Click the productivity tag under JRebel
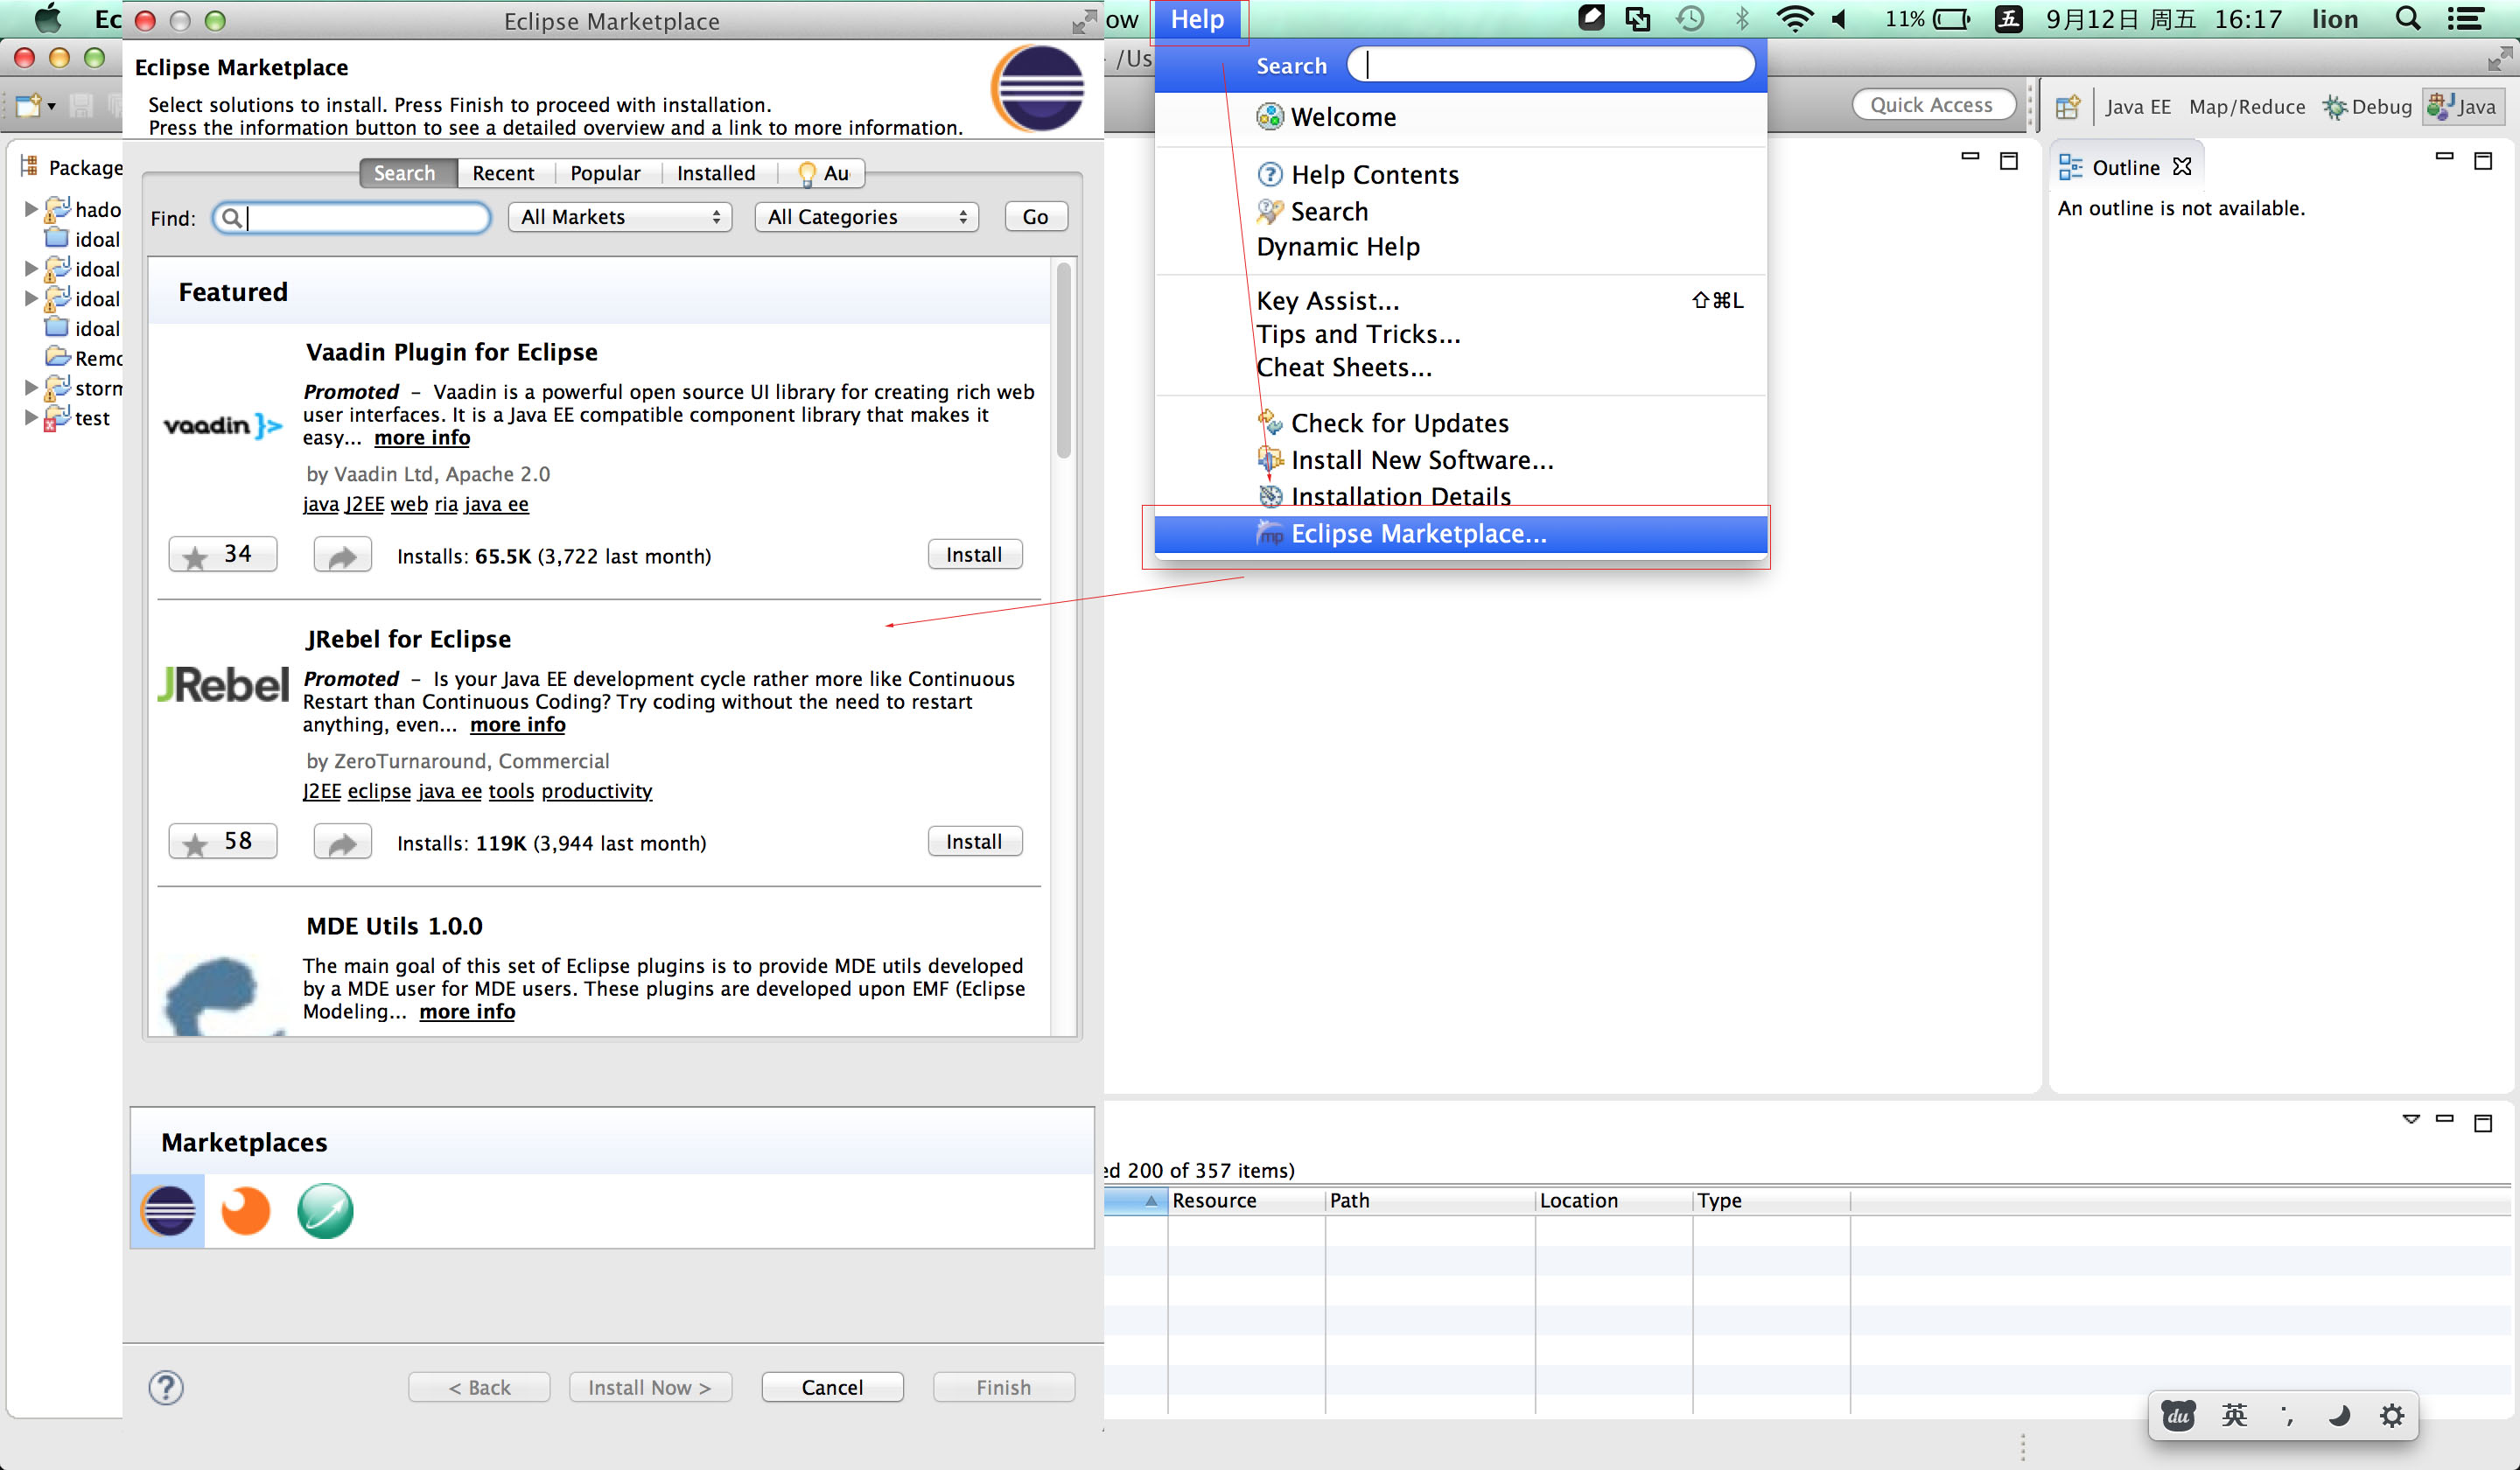The width and height of the screenshot is (2520, 1470). (x=597, y=791)
